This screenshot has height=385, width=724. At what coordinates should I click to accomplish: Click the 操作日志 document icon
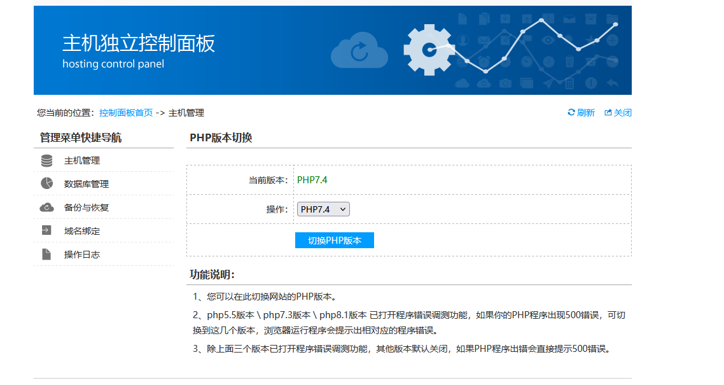46,254
